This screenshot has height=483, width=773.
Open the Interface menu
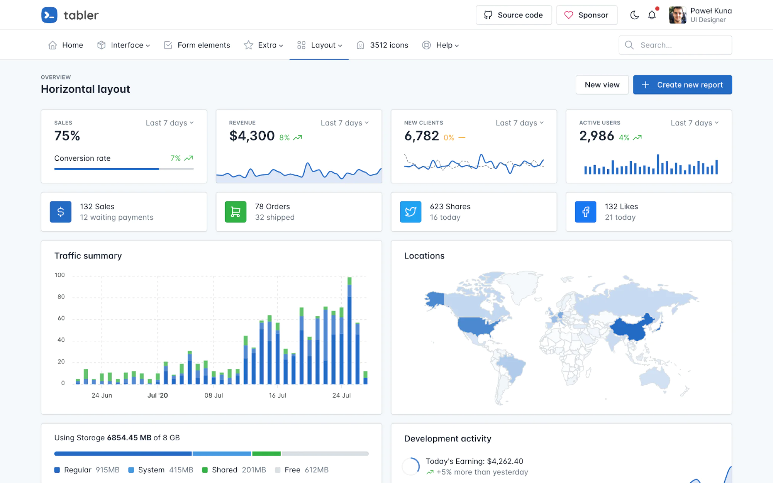pos(124,45)
